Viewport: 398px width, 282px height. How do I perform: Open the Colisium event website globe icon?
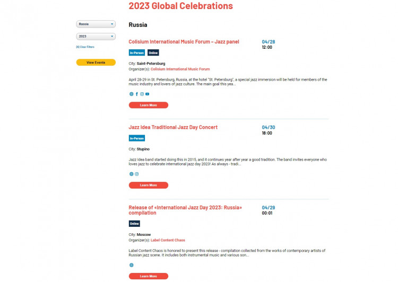(131, 94)
